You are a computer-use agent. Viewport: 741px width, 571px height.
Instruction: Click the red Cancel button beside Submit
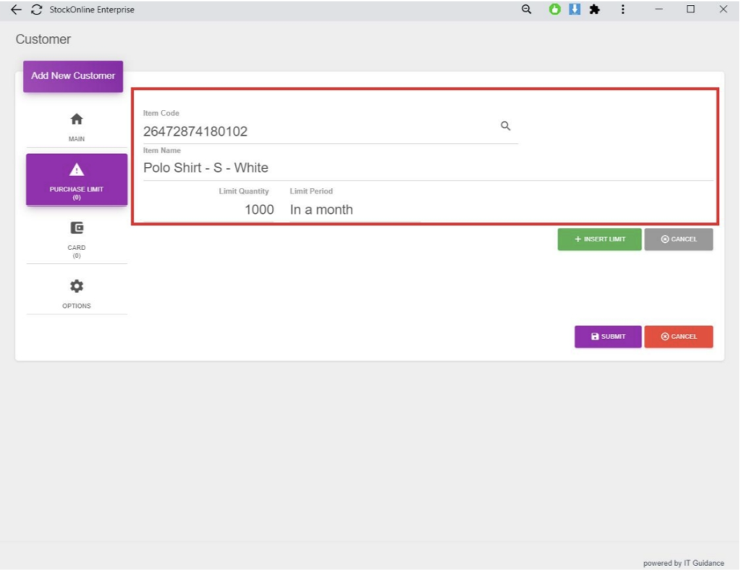(678, 337)
